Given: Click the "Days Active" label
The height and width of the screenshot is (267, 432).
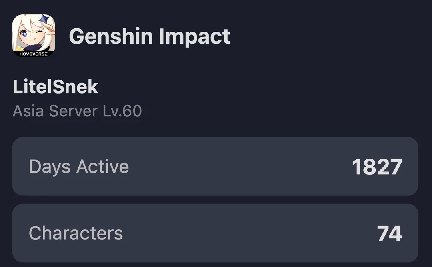Looking at the screenshot, I should [79, 166].
